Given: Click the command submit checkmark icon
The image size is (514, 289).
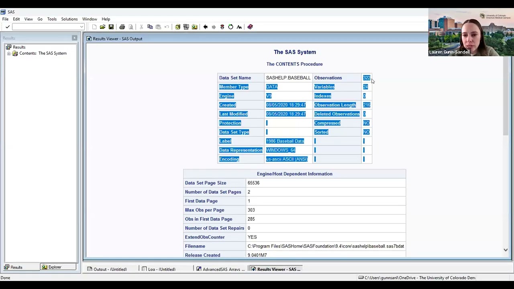Looking at the screenshot, I should pos(7,27).
